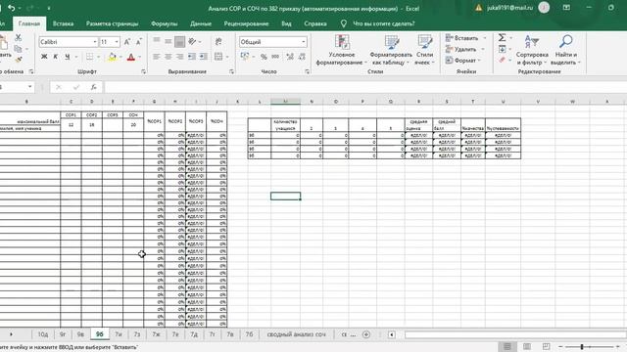This screenshot has height=352, width=627.
Task: Adjust the zoom slider handle in the status bar
Action: click(582, 347)
